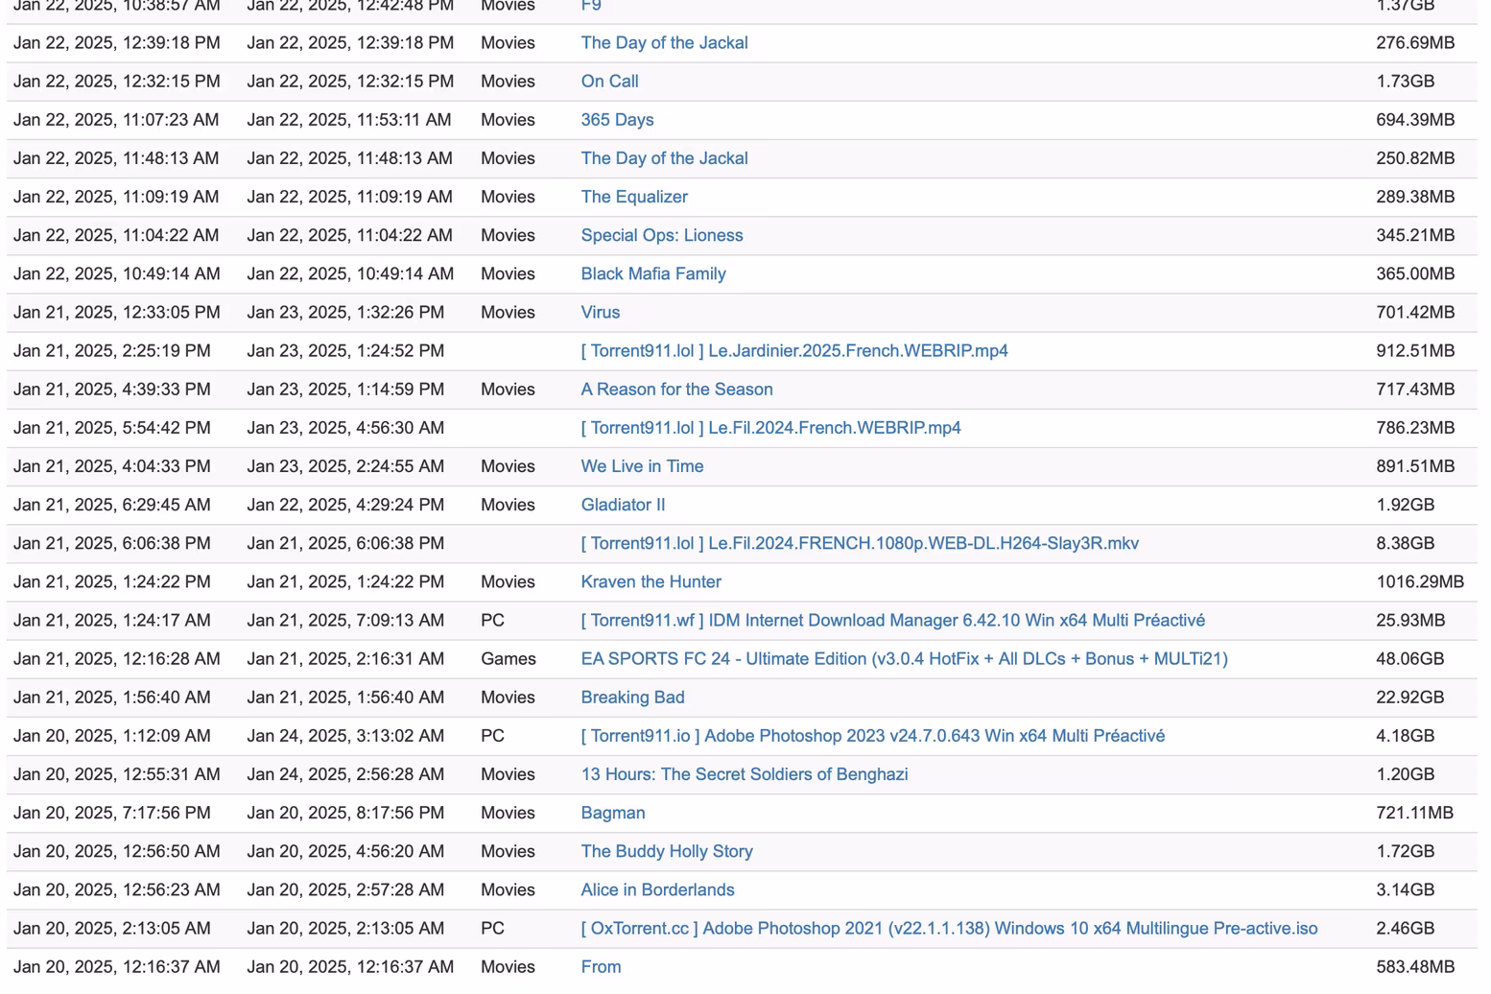Click date Jan 20, 2025, 7:17:56 PM

pos(111,812)
